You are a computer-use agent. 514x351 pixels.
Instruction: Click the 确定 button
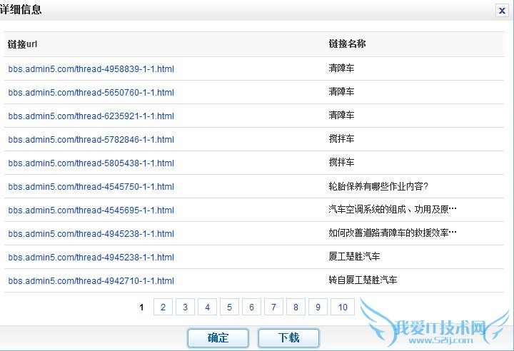tap(218, 338)
